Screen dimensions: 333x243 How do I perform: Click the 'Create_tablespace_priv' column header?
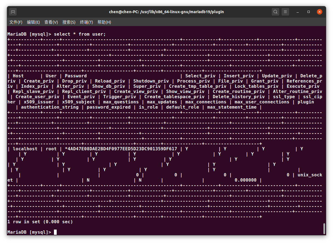coord(174,97)
